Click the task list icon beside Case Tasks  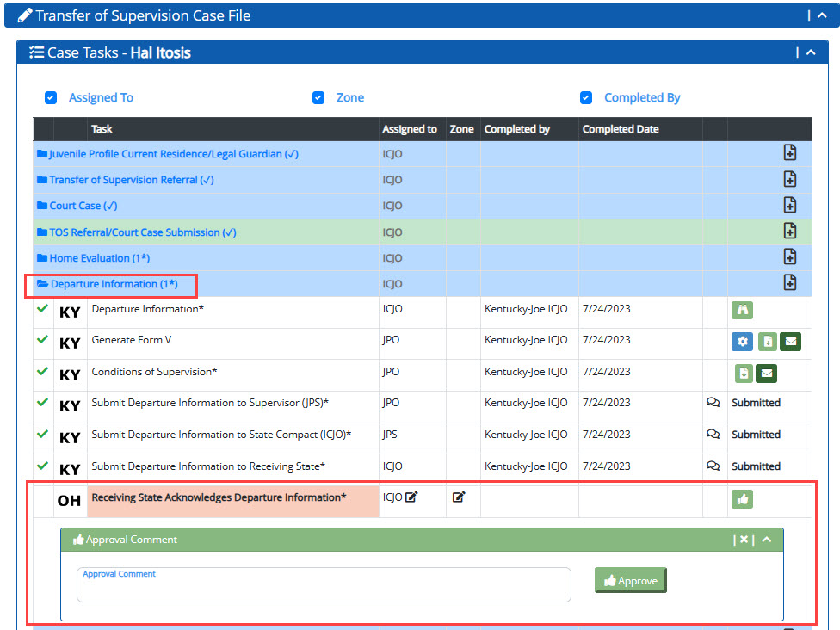(x=36, y=52)
